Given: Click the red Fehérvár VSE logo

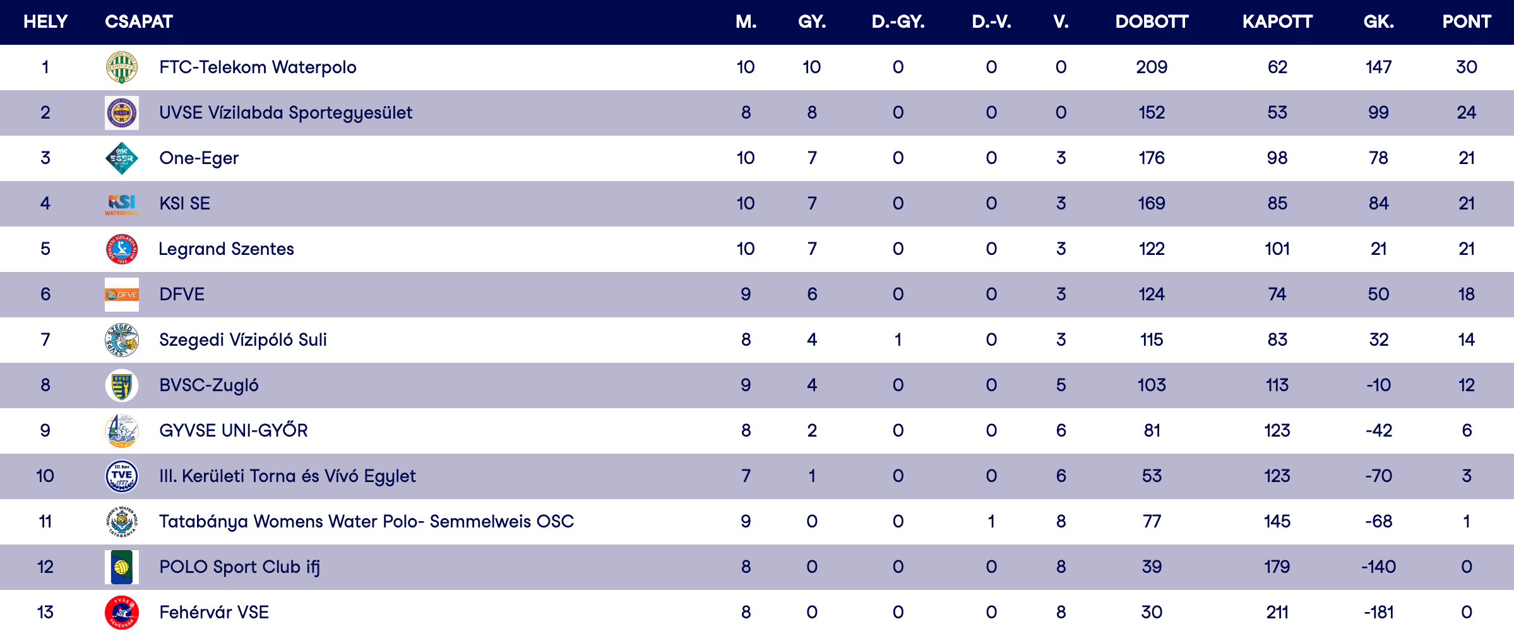Looking at the screenshot, I should click(x=122, y=613).
